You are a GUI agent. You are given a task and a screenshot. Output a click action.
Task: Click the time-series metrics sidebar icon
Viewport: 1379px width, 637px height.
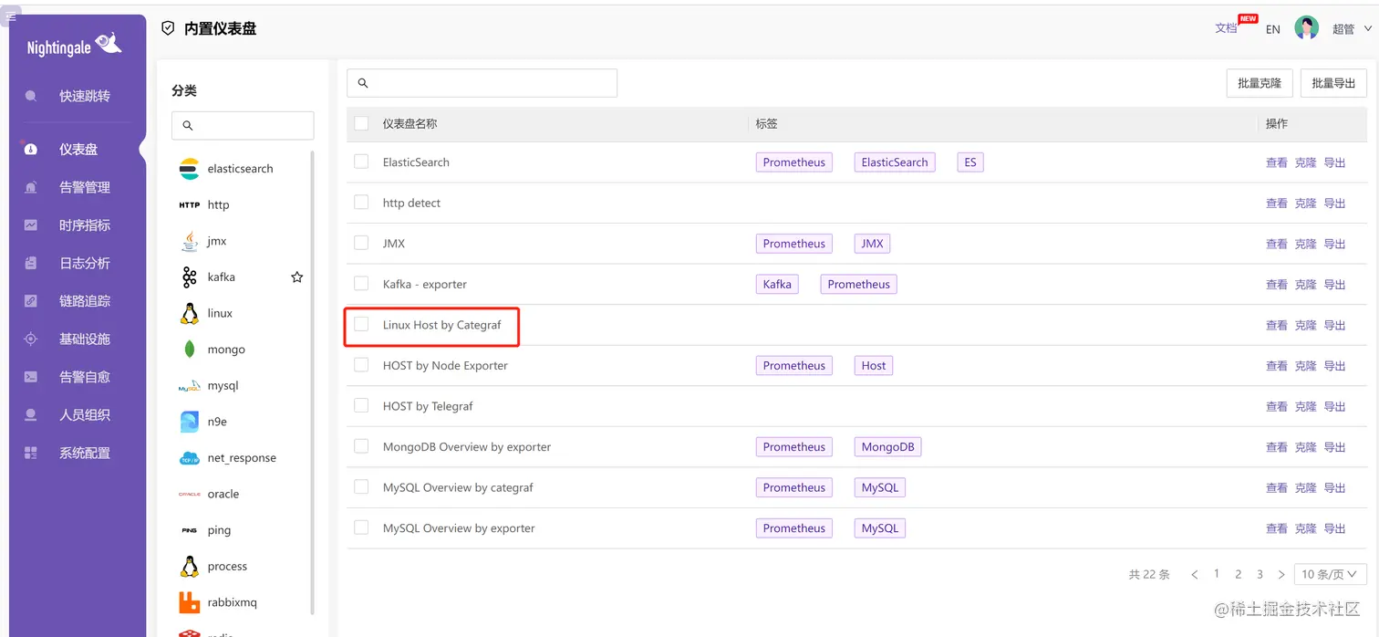pyautogui.click(x=31, y=225)
